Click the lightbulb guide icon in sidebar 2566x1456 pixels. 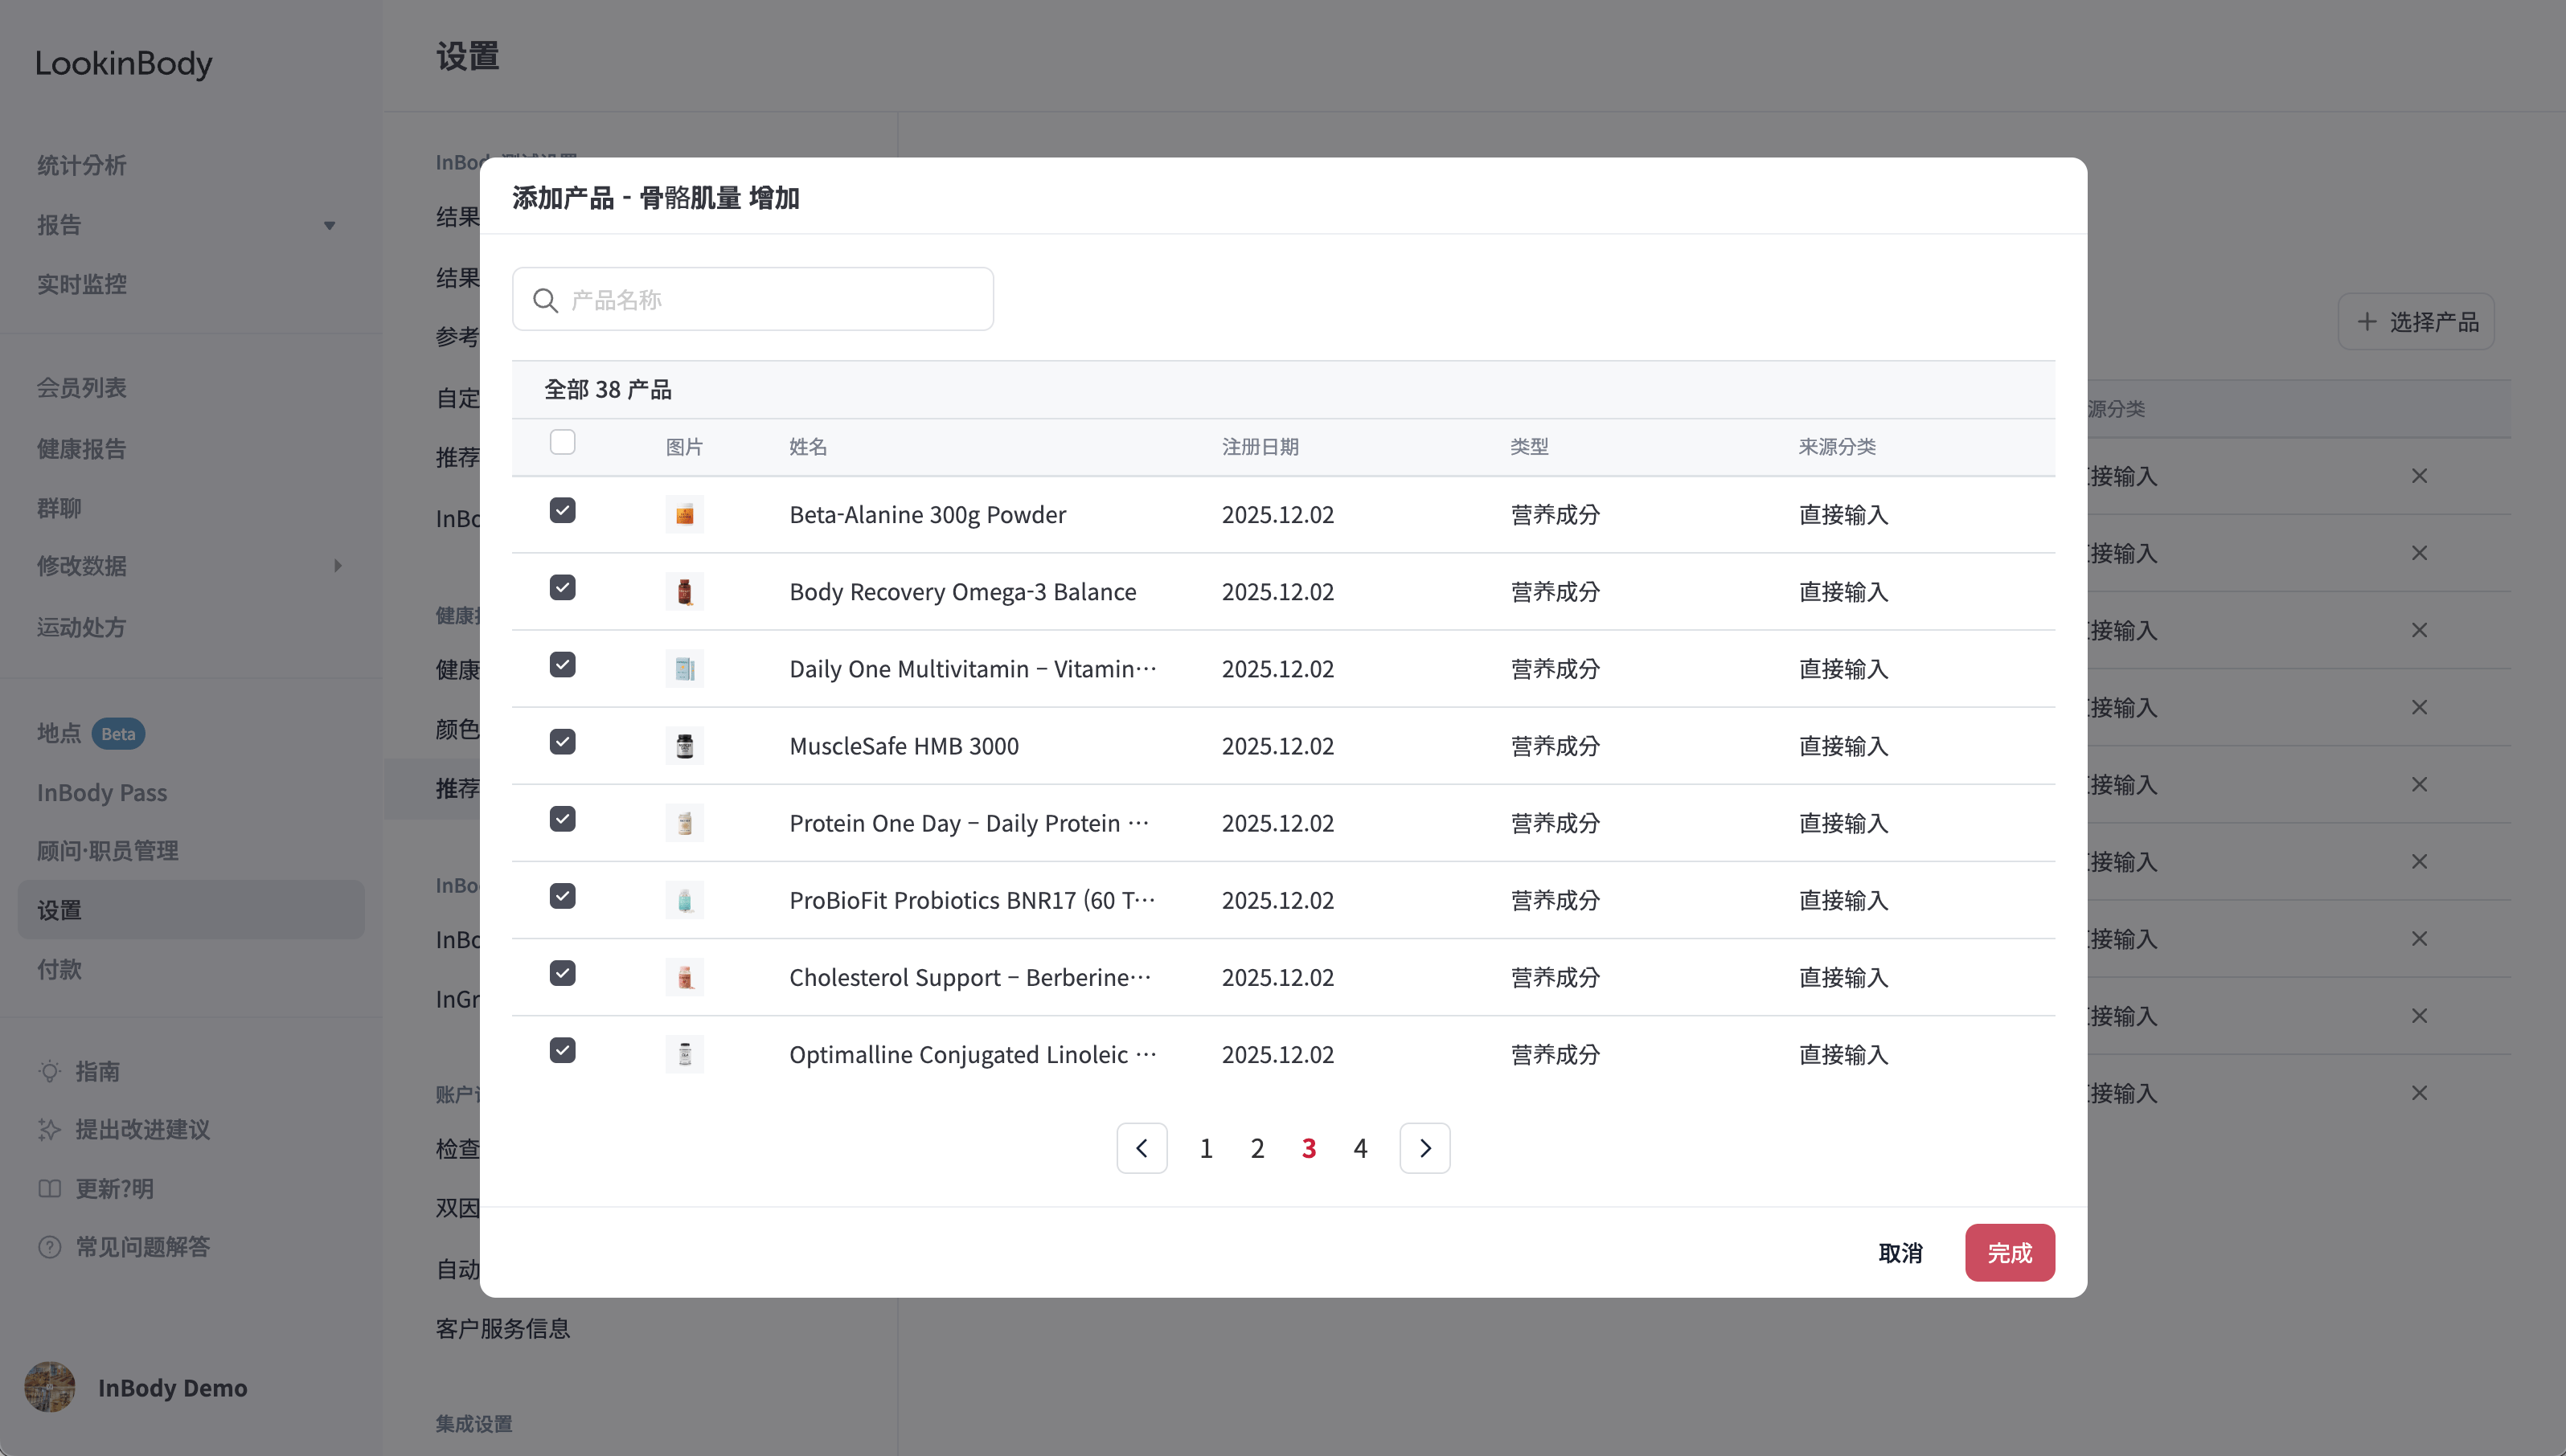(x=49, y=1071)
